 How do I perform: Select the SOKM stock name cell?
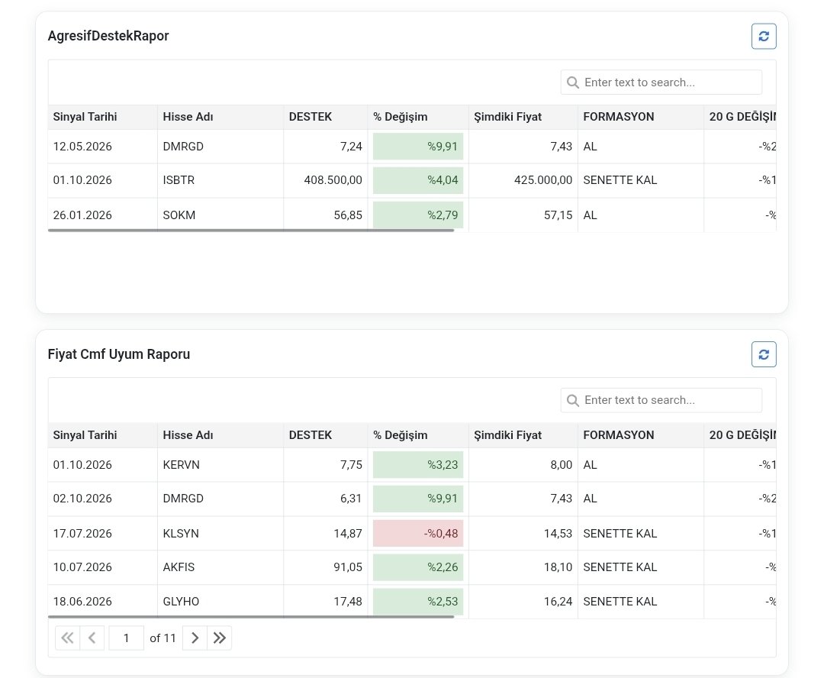pos(220,215)
